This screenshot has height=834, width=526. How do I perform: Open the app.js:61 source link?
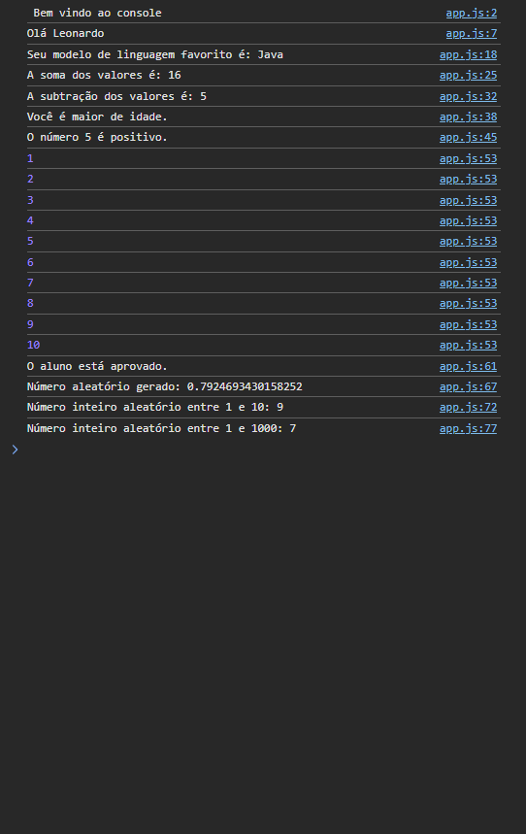tap(468, 366)
